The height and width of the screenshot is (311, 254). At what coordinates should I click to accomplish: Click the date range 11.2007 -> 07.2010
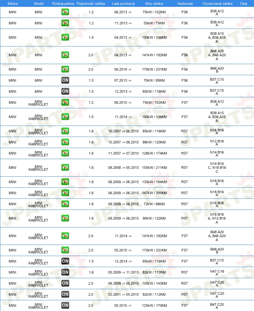click(123, 153)
